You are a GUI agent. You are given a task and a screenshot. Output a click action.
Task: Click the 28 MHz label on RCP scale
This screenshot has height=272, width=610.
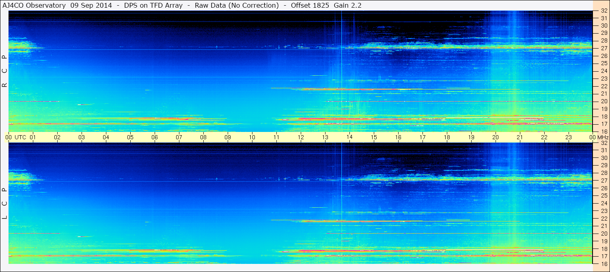point(604,40)
